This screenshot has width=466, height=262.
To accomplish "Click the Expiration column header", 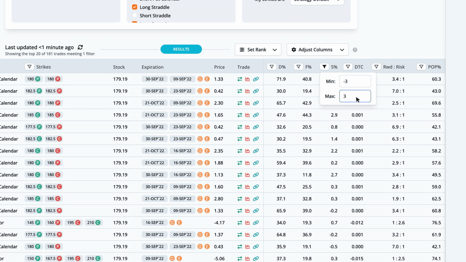I will pyautogui.click(x=152, y=67).
